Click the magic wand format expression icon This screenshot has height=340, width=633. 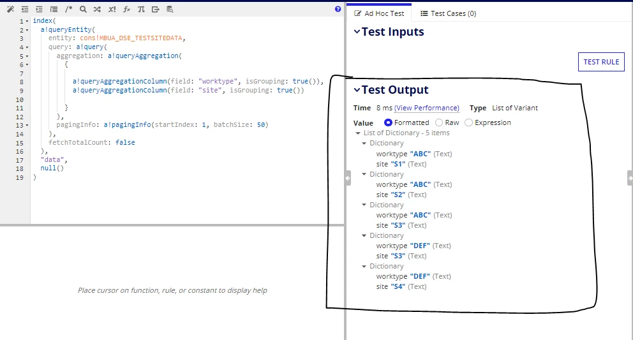pos(10,9)
